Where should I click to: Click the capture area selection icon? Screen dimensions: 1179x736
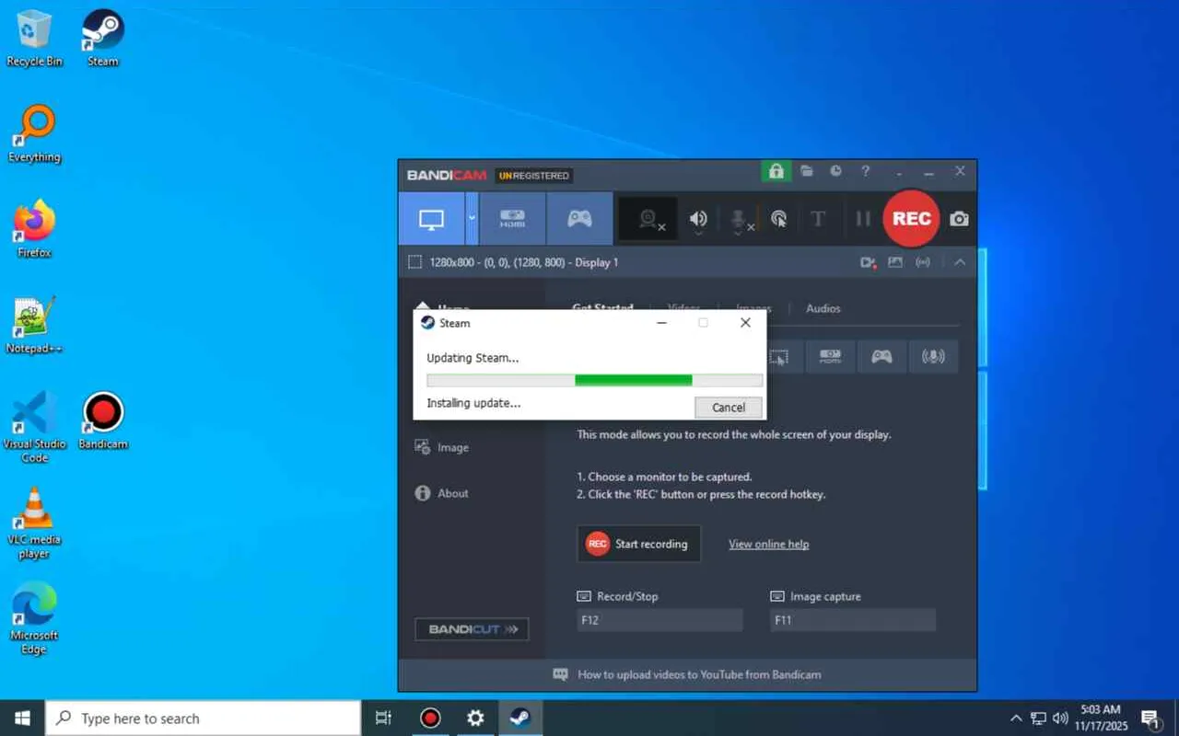pos(414,262)
